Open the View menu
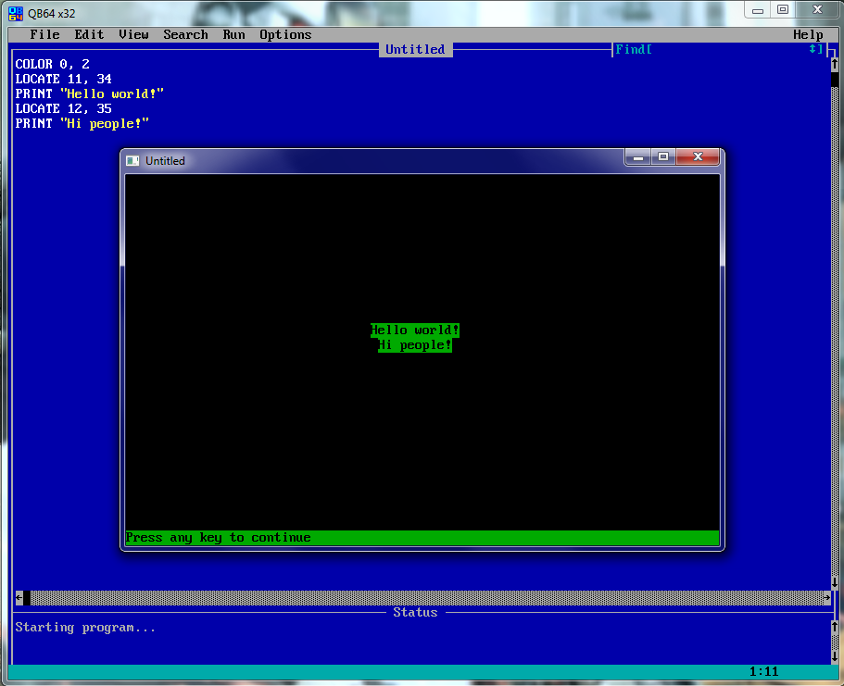Image resolution: width=844 pixels, height=686 pixels. pyautogui.click(x=133, y=34)
